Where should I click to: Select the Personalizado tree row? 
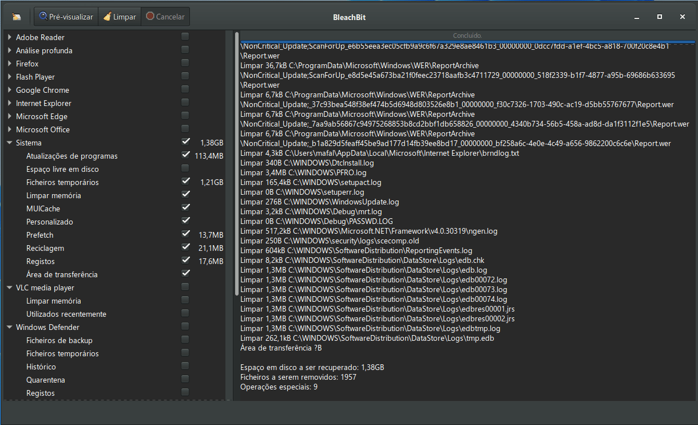point(114,222)
